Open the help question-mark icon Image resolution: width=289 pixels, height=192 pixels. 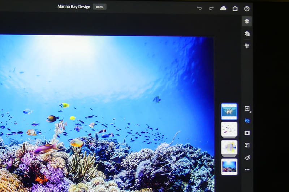[247, 9]
